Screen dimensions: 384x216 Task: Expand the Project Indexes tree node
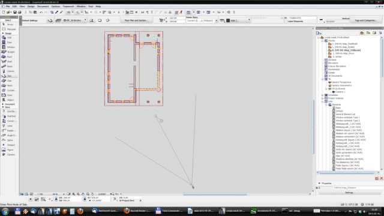tap(322, 98)
